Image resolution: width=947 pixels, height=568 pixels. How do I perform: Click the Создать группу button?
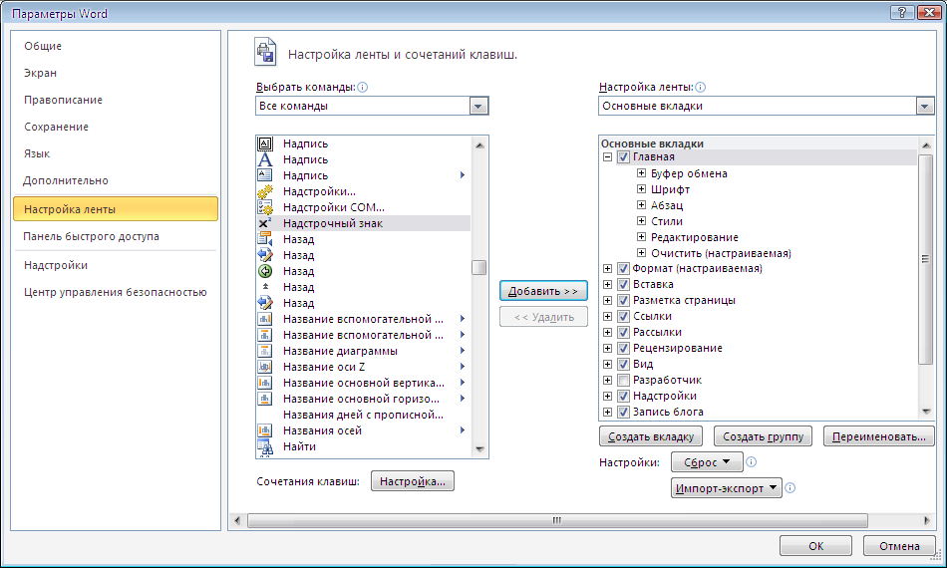point(764,436)
